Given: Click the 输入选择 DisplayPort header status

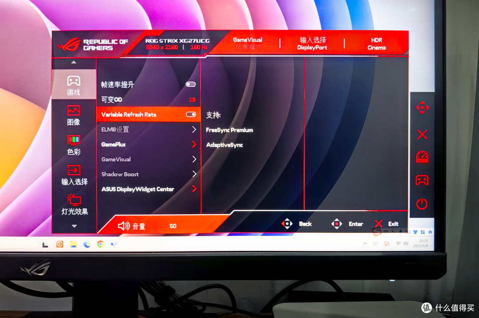Looking at the screenshot, I should pos(312,43).
